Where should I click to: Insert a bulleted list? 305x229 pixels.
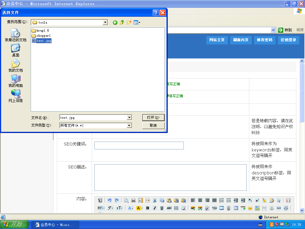tap(229, 200)
